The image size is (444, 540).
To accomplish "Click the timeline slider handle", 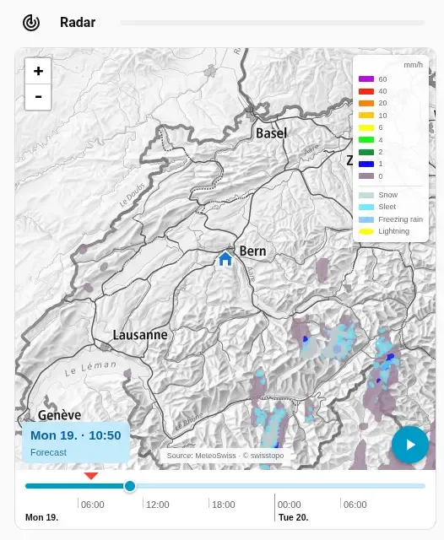I will pyautogui.click(x=130, y=486).
